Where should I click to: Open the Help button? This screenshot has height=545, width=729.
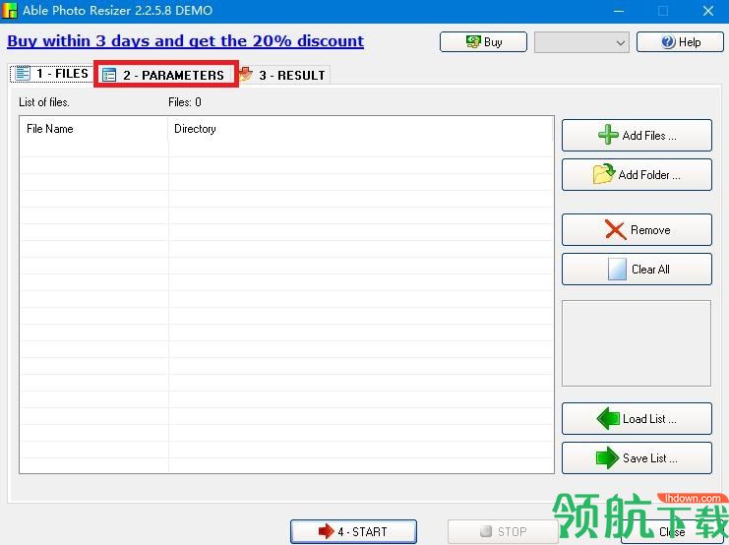pyautogui.click(x=680, y=42)
